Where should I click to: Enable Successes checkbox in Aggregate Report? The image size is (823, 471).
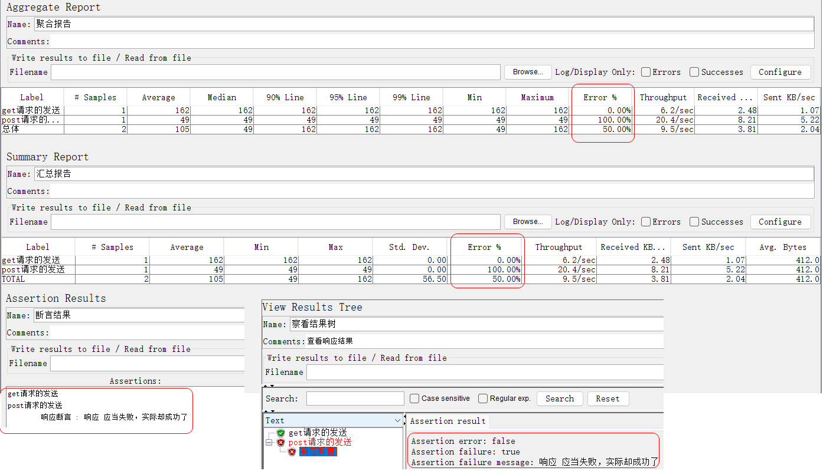point(694,72)
